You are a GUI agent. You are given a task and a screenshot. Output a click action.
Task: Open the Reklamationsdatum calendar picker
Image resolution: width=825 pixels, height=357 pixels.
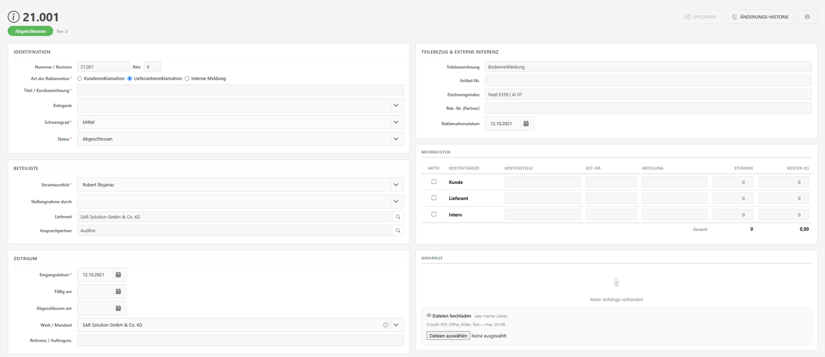(526, 124)
